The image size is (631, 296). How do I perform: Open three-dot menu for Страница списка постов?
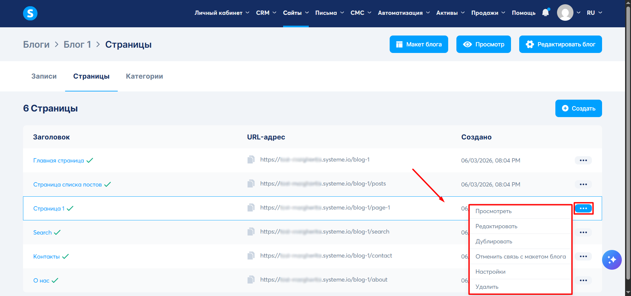[583, 185]
